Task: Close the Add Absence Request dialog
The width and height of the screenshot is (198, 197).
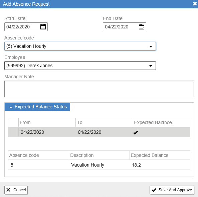Action: (x=195, y=4)
